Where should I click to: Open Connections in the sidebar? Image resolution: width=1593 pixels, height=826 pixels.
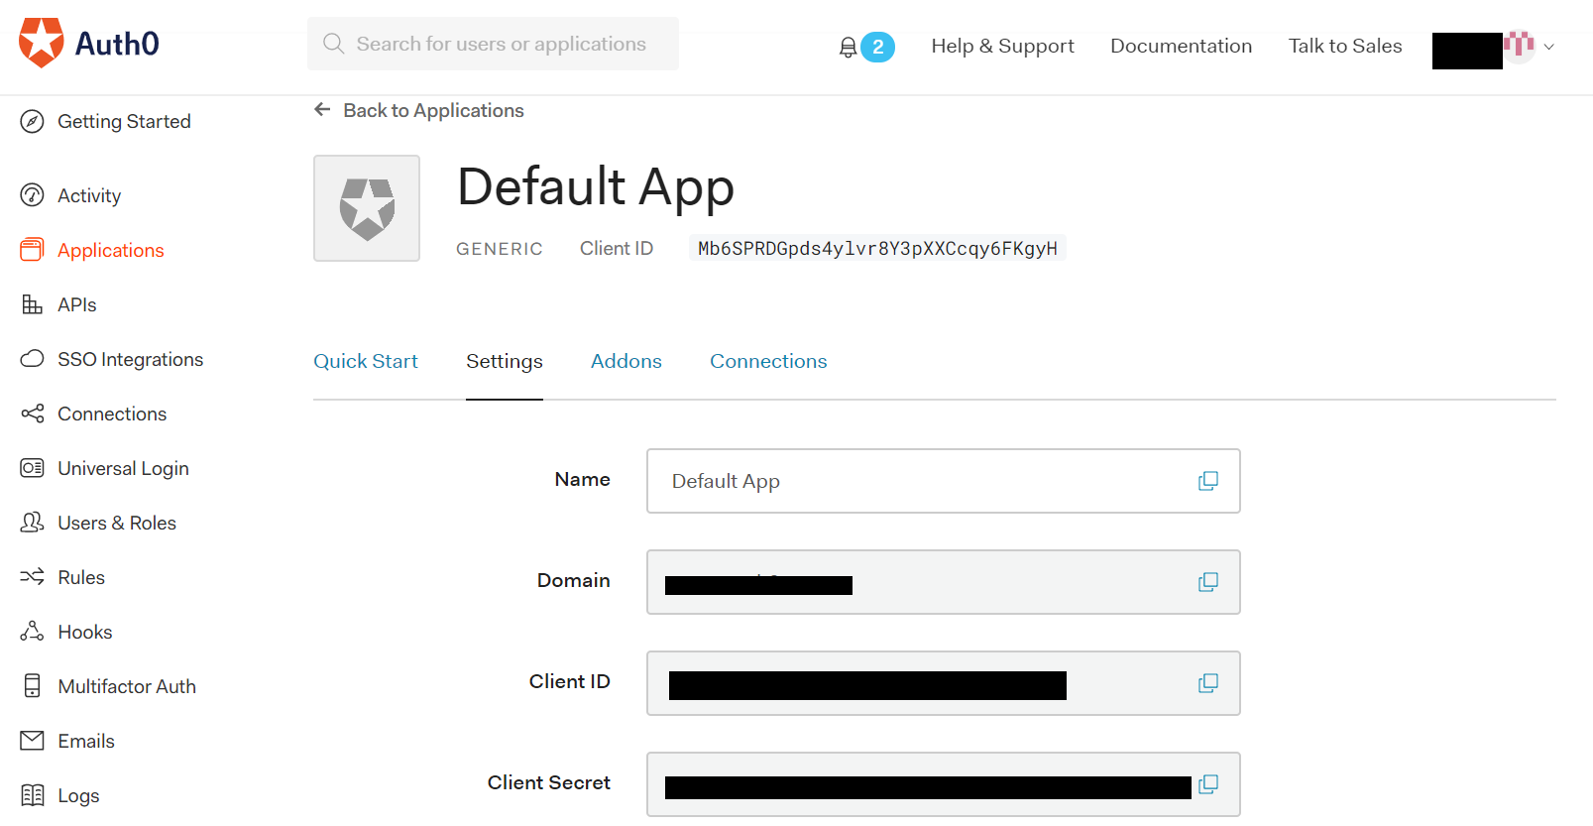click(112, 413)
